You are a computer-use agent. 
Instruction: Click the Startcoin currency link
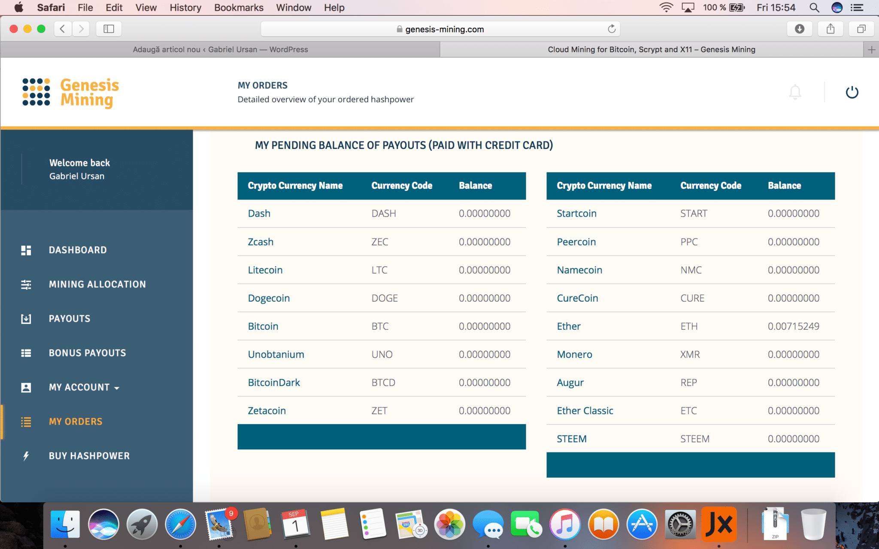click(576, 214)
